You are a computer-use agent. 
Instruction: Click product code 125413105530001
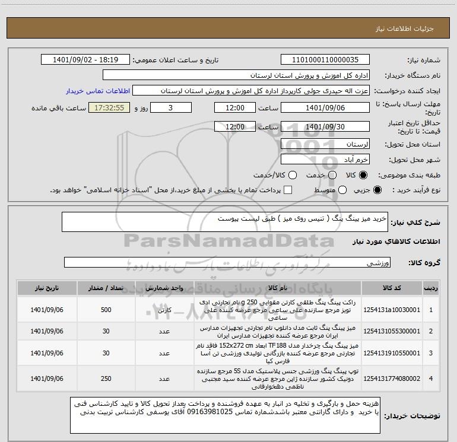point(392,331)
